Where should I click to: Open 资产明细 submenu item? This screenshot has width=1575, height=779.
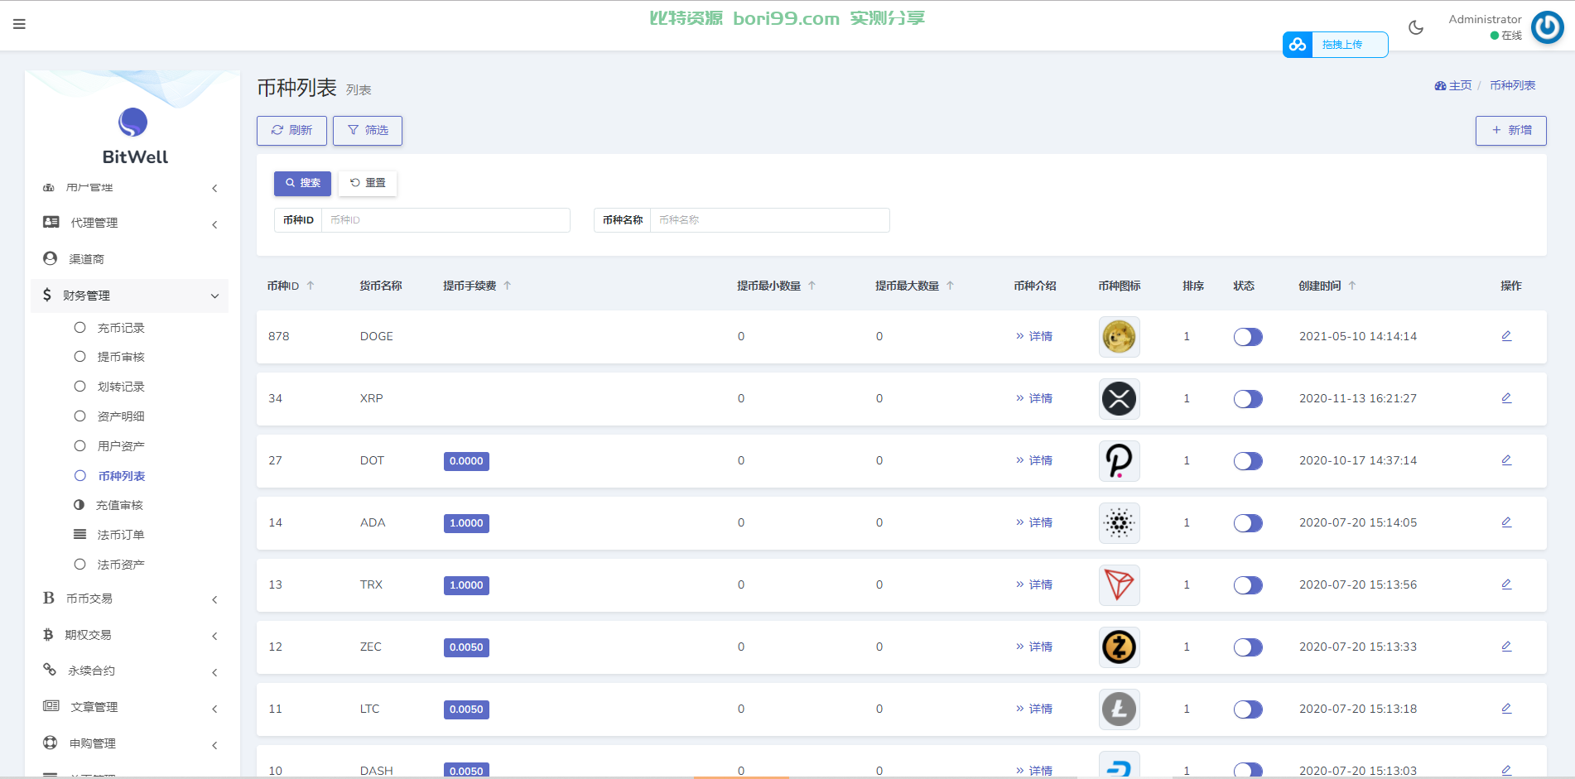click(x=121, y=416)
